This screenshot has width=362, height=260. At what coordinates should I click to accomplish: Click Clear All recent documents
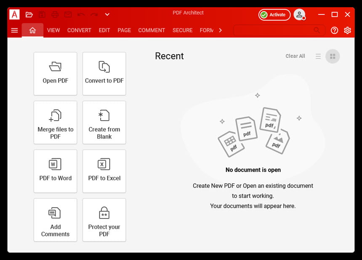[x=295, y=56]
